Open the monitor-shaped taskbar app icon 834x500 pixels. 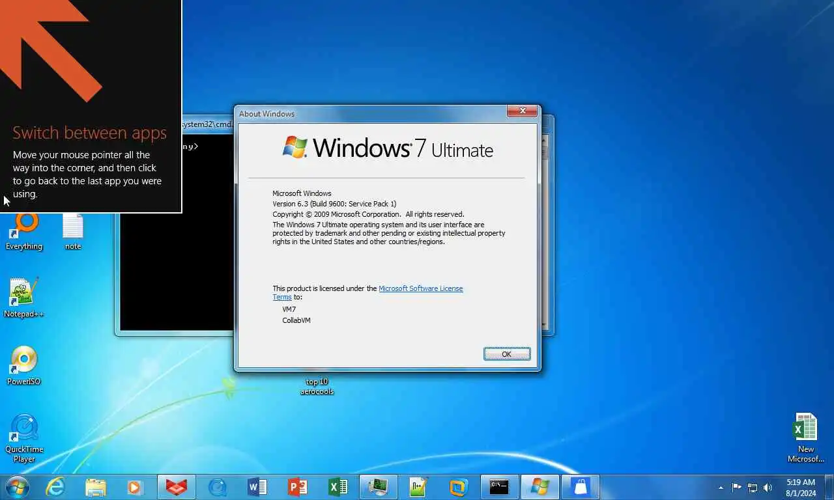coord(378,487)
